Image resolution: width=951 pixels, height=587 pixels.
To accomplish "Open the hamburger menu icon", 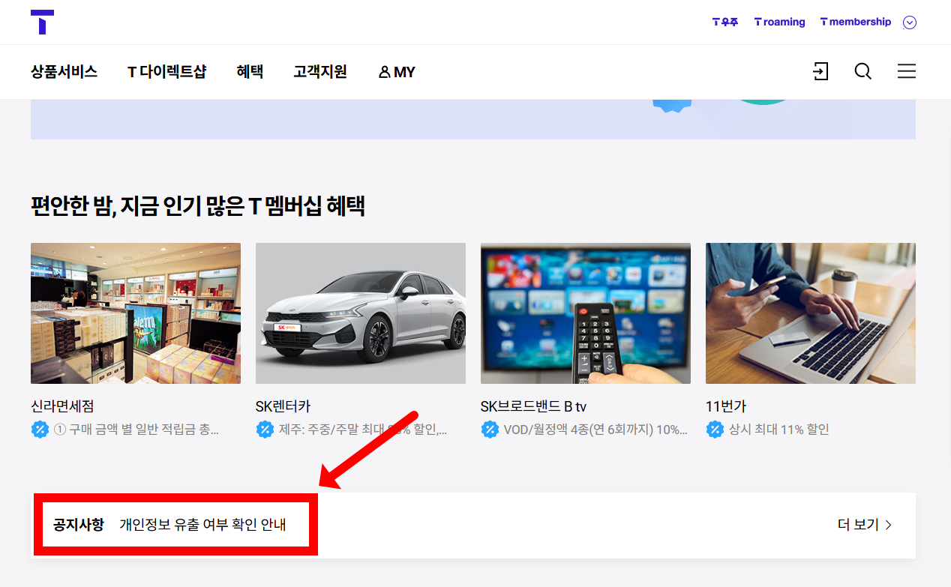I will click(x=907, y=71).
